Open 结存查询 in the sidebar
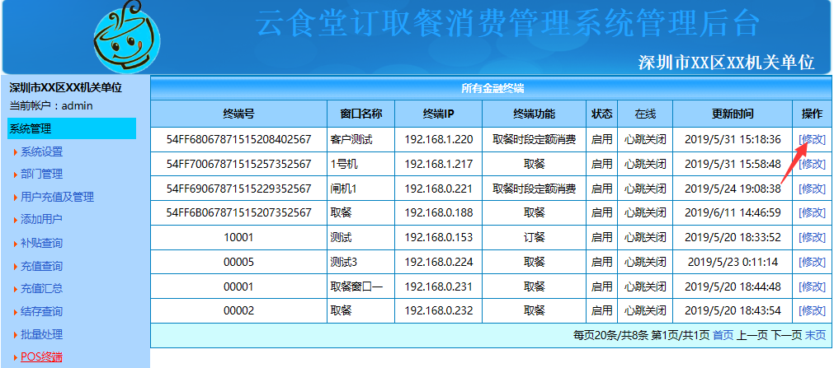 [x=41, y=312]
